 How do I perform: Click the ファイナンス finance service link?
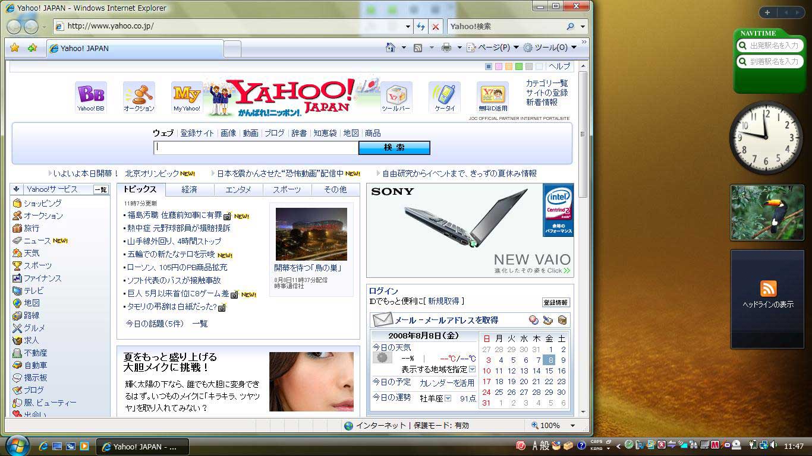pos(42,278)
